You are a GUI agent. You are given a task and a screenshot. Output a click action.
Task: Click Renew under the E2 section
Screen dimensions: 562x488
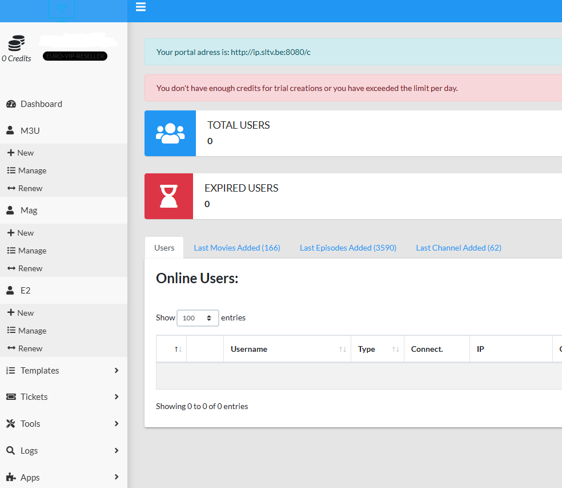[x=30, y=348]
